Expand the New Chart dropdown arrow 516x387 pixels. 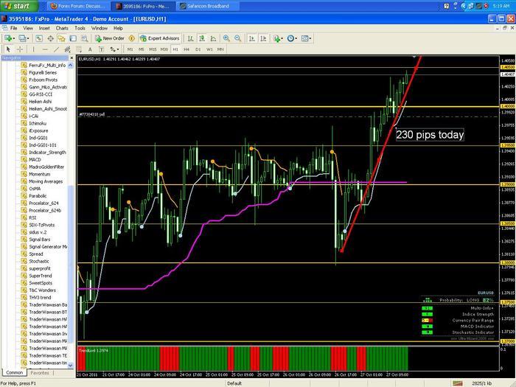(x=13, y=38)
